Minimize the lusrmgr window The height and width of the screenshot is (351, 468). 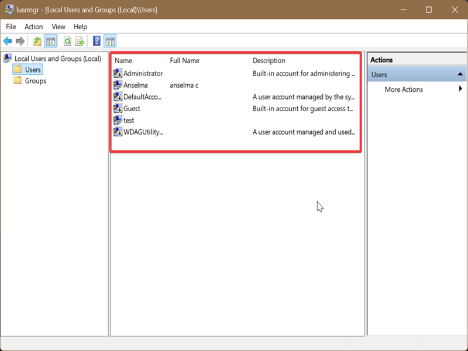click(x=403, y=9)
